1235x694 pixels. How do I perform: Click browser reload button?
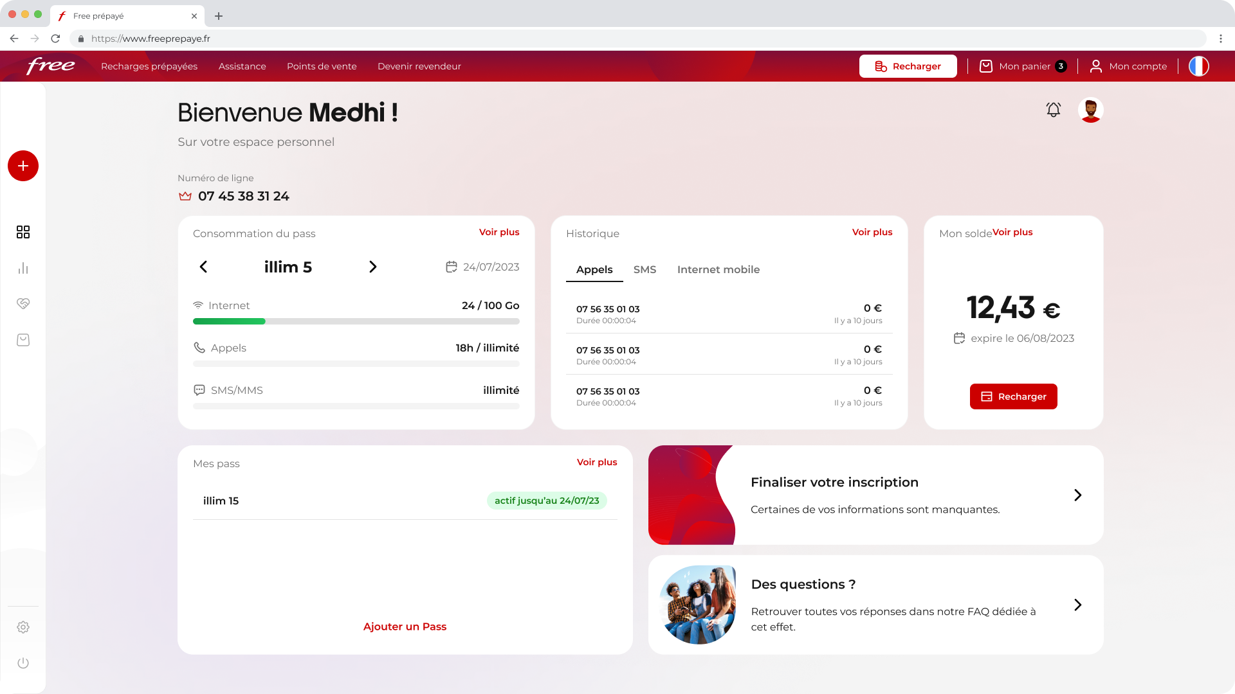tap(55, 39)
